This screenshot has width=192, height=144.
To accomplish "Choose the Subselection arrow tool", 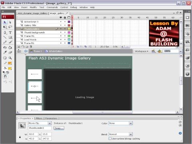I will click(10, 22).
